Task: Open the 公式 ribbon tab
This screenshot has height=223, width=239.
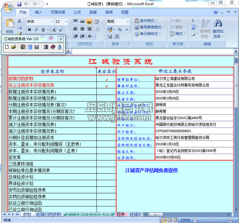Action: pos(77,12)
